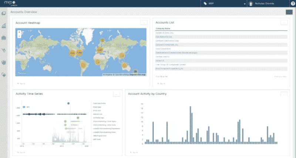Sort by the Company Name column header
Screen dimensions: 296x158
[163, 28]
